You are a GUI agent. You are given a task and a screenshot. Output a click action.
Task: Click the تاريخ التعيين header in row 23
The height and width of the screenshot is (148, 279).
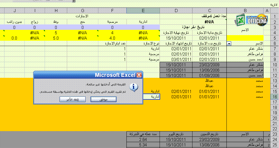(209, 134)
